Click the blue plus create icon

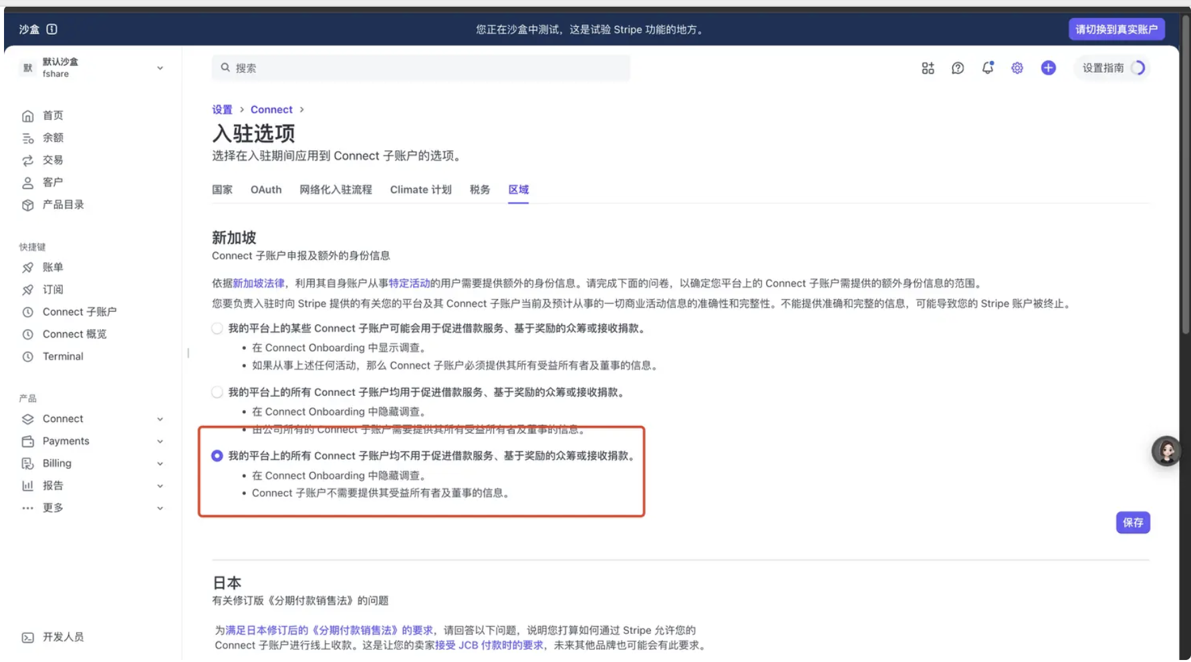point(1048,68)
